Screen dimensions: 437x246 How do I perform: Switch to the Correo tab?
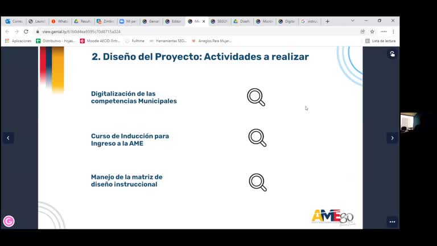point(14,21)
